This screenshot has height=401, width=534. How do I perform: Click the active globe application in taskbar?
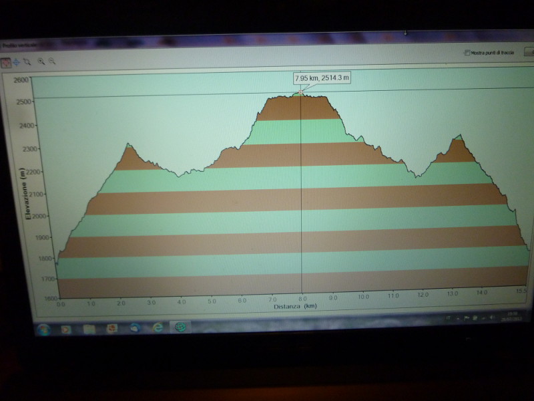[x=180, y=327]
